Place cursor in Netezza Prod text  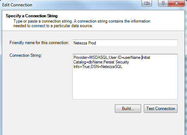85,43
